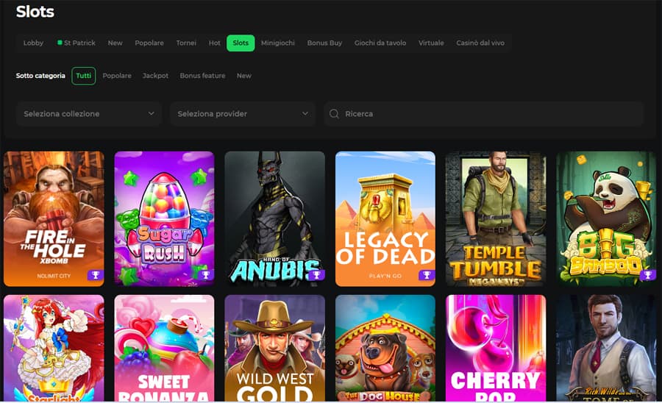Open the Rich Wilde Tome game
662x403 pixels.
[606, 348]
